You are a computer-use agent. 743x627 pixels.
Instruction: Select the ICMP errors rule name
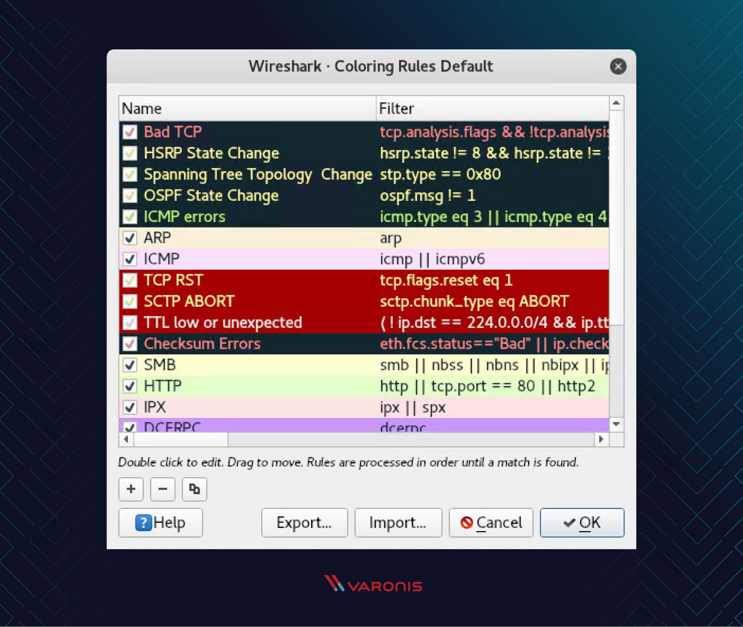coord(184,217)
